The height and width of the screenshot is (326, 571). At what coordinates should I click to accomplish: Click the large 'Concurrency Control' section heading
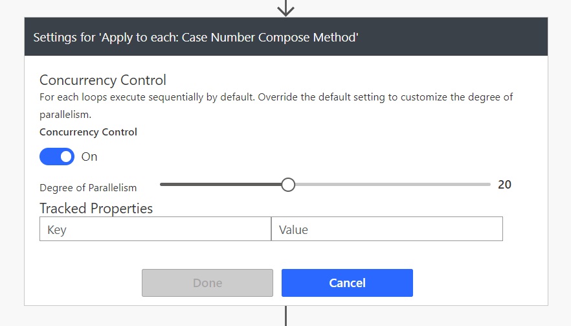[x=103, y=80]
